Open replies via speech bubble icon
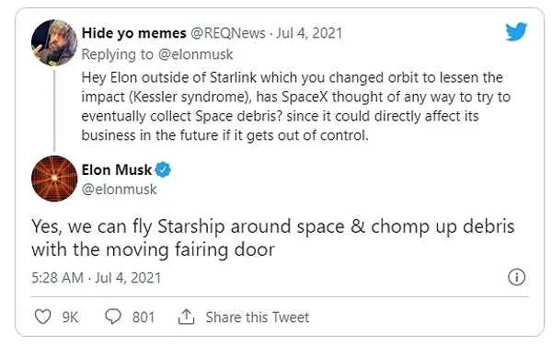The width and height of the screenshot is (552, 346). [x=113, y=317]
